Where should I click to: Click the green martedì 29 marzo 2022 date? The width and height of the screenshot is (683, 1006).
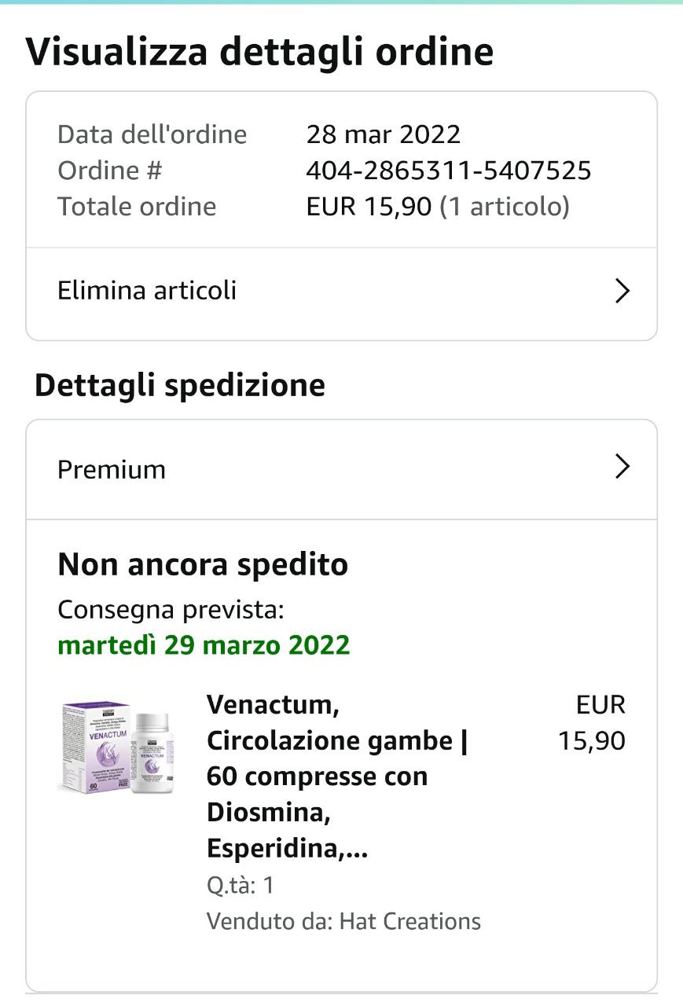click(x=204, y=645)
